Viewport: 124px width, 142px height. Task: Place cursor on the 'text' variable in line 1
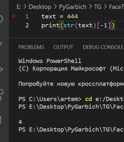click(x=49, y=17)
